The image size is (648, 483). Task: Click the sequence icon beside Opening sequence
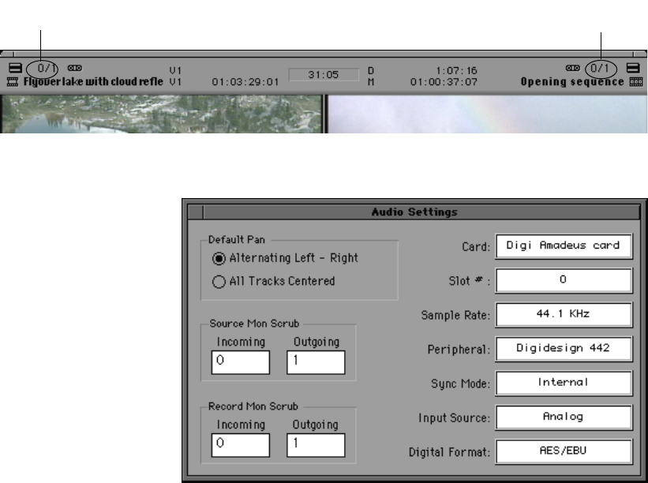click(x=636, y=82)
